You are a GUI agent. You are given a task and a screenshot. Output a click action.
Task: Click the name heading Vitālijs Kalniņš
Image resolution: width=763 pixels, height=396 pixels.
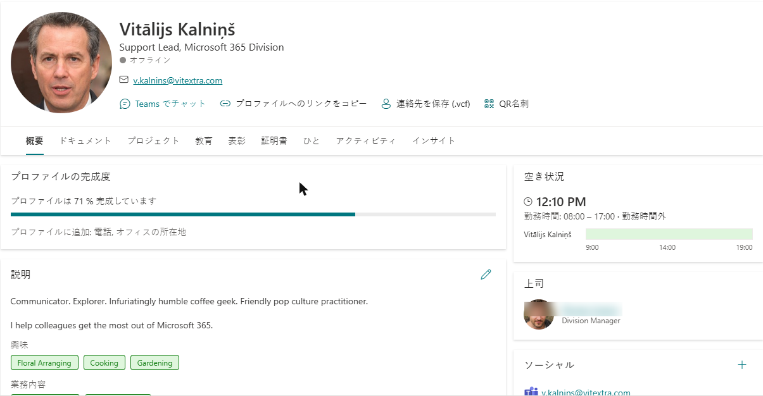tap(178, 29)
